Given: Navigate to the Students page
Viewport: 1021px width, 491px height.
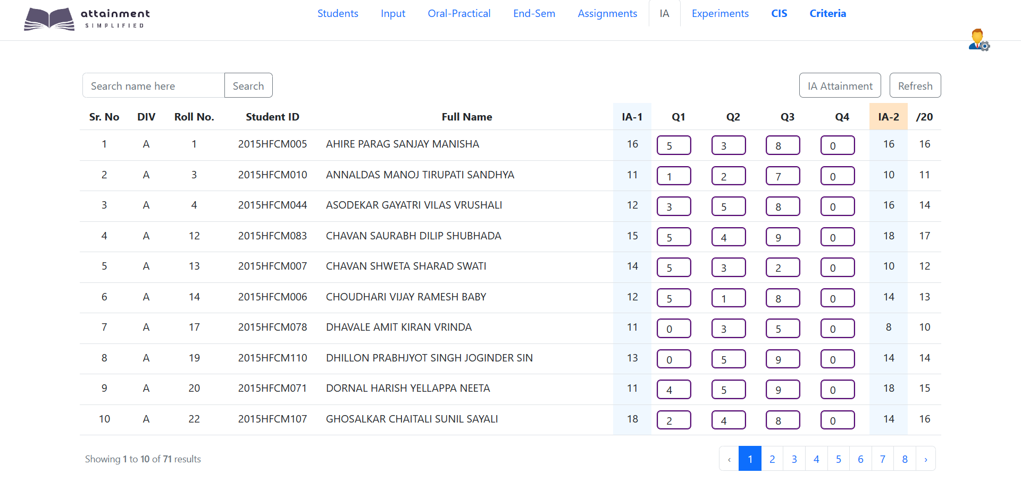Looking at the screenshot, I should tap(338, 13).
